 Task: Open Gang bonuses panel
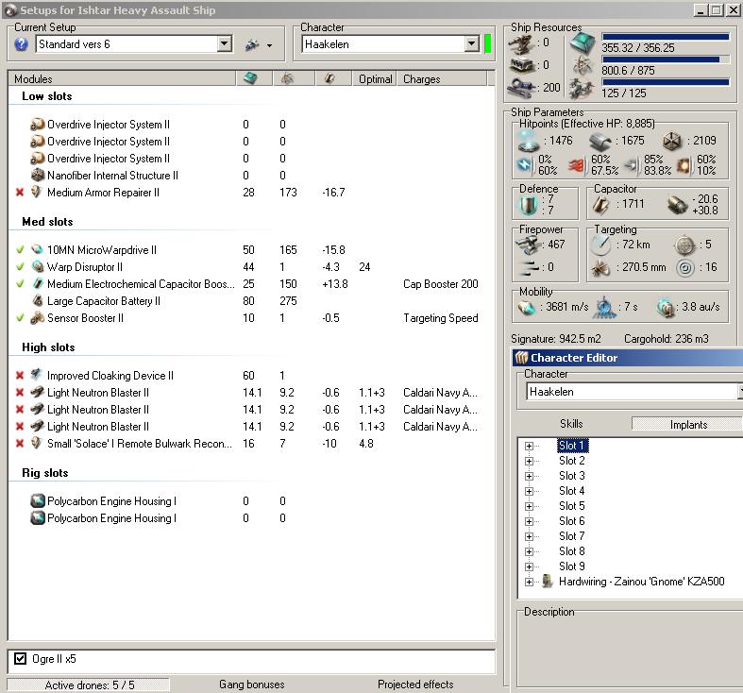click(x=251, y=685)
